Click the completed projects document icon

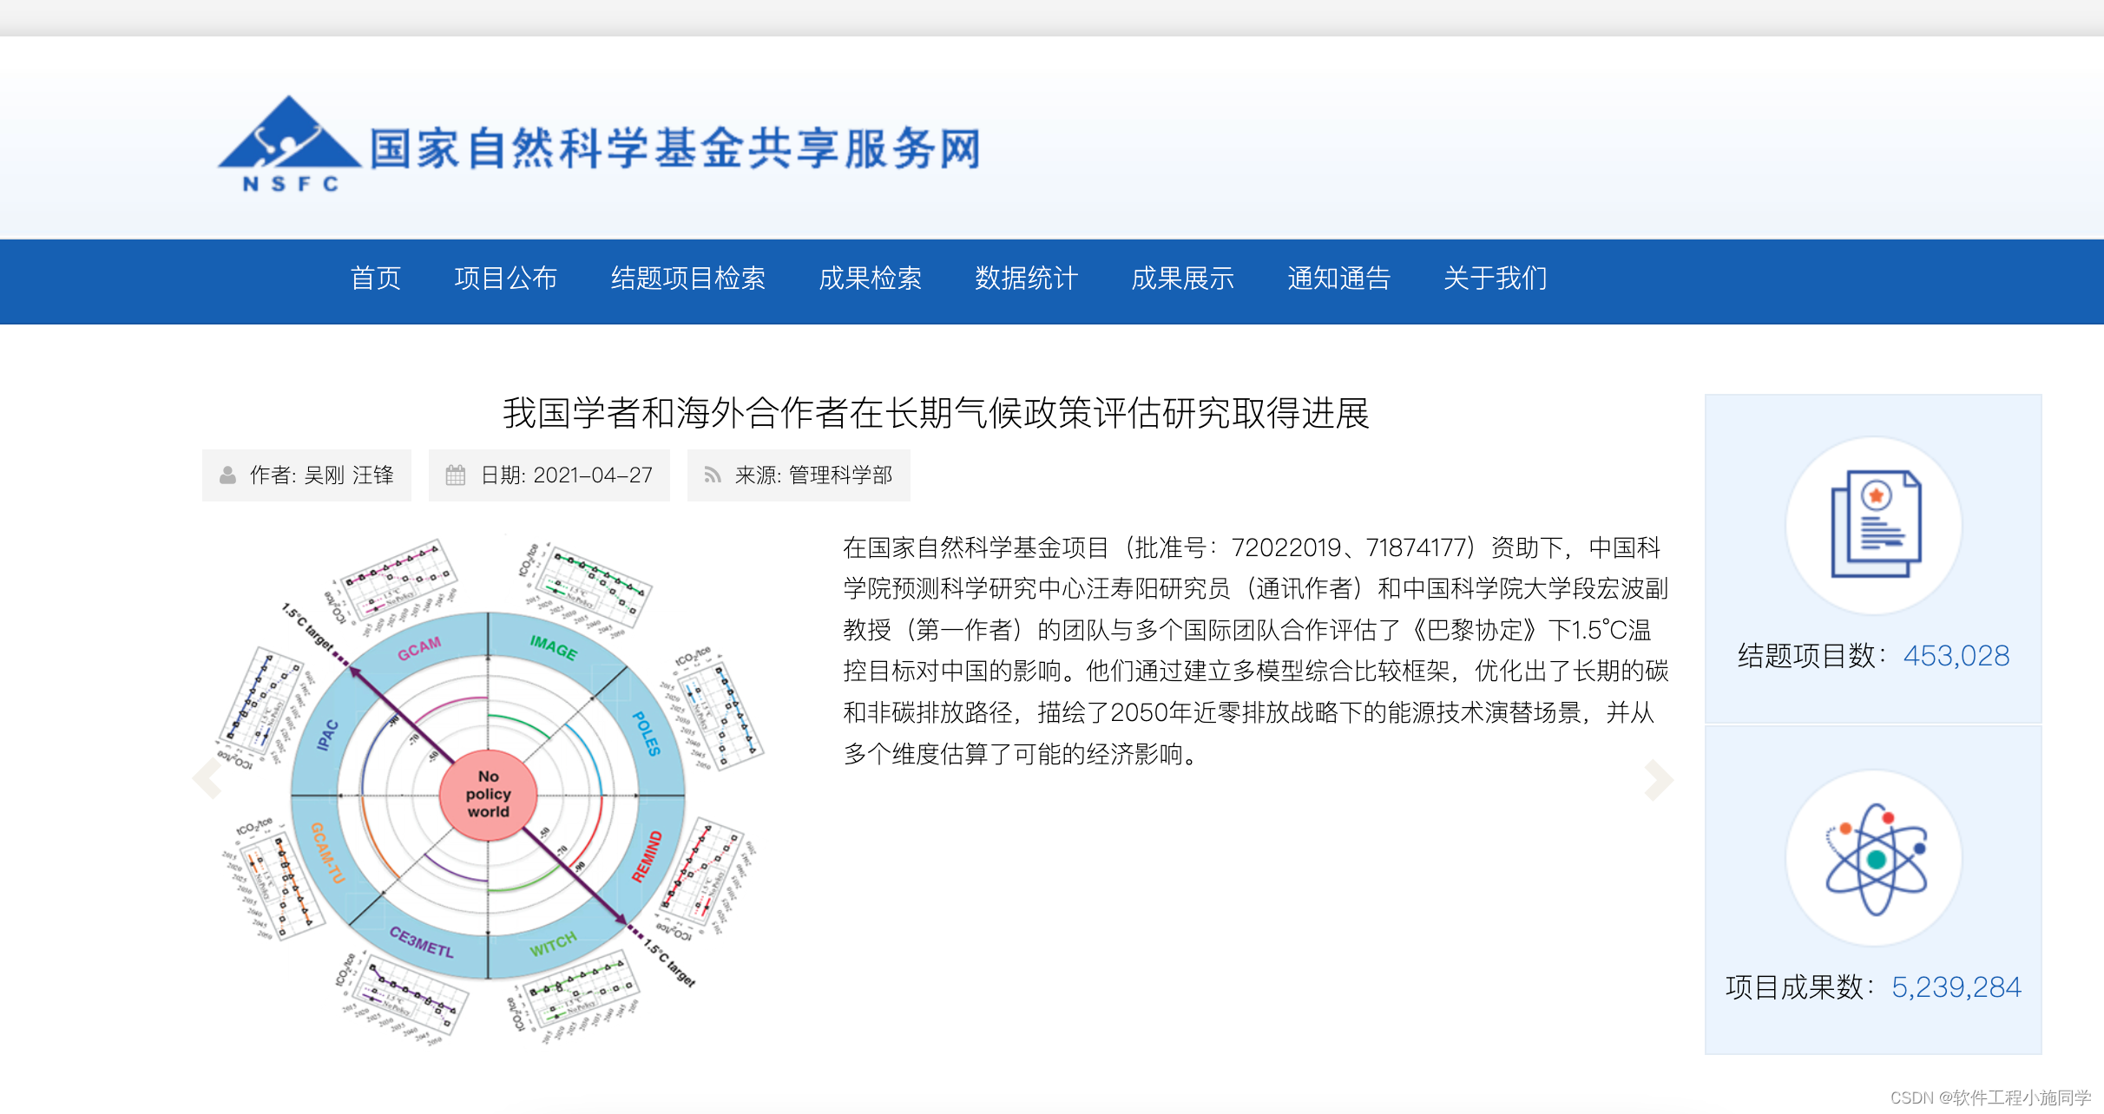tap(1874, 525)
